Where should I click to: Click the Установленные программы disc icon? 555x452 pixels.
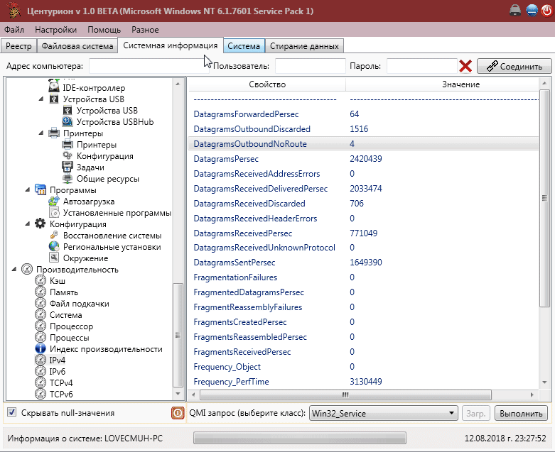click(x=54, y=212)
